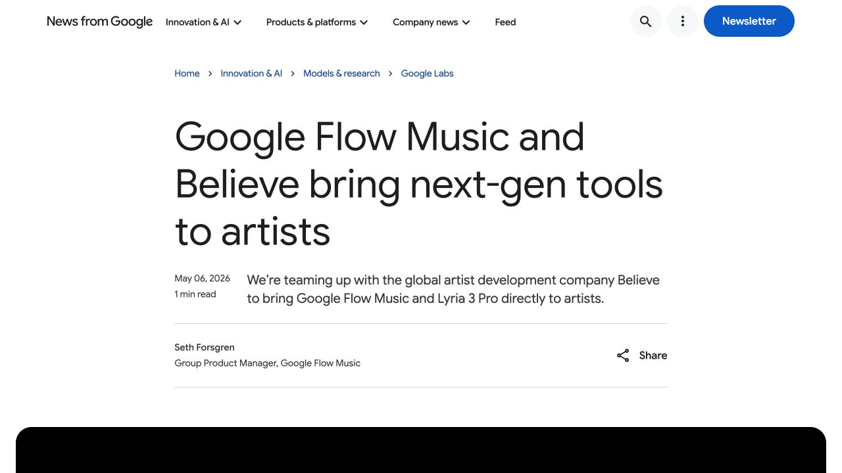842x473 pixels.
Task: Expand the Company news dropdown
Action: [432, 22]
